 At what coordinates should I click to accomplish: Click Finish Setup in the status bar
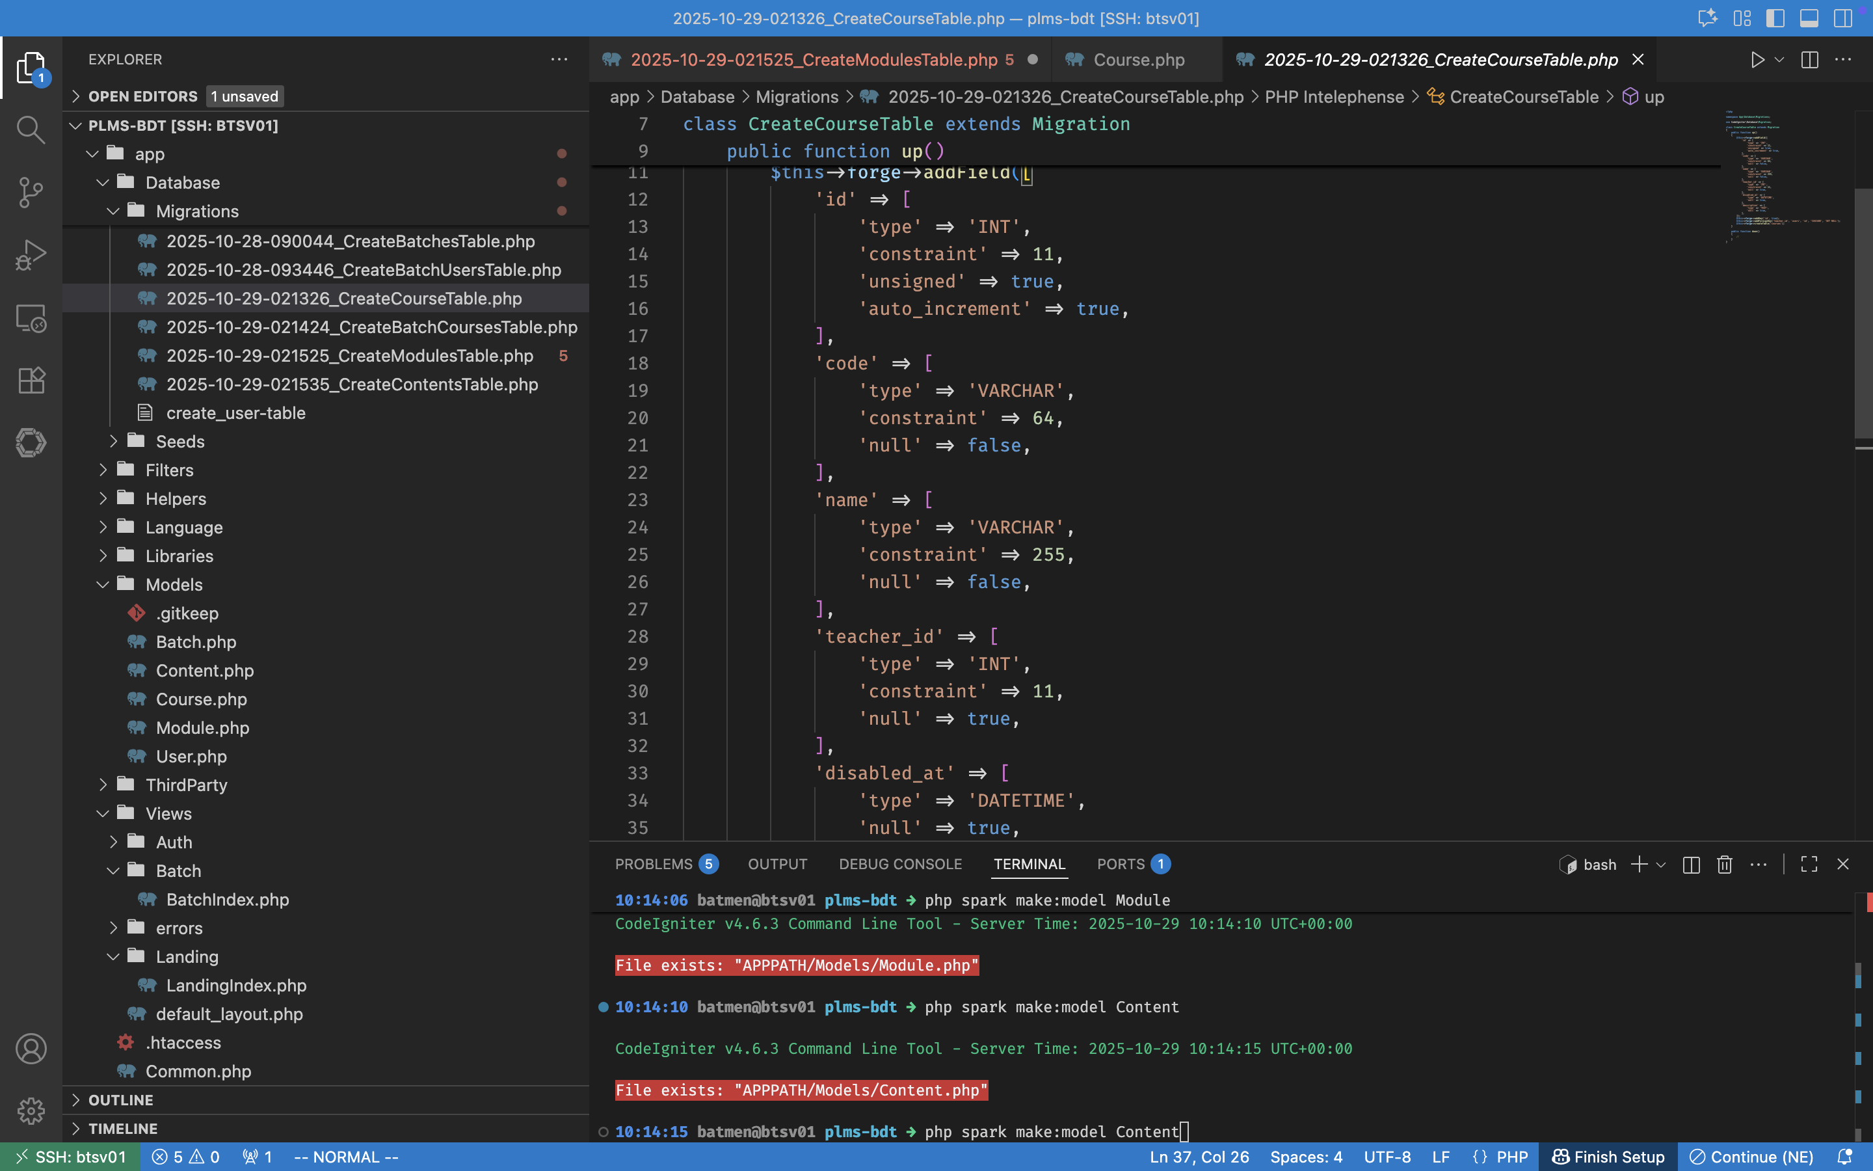click(x=1608, y=1156)
